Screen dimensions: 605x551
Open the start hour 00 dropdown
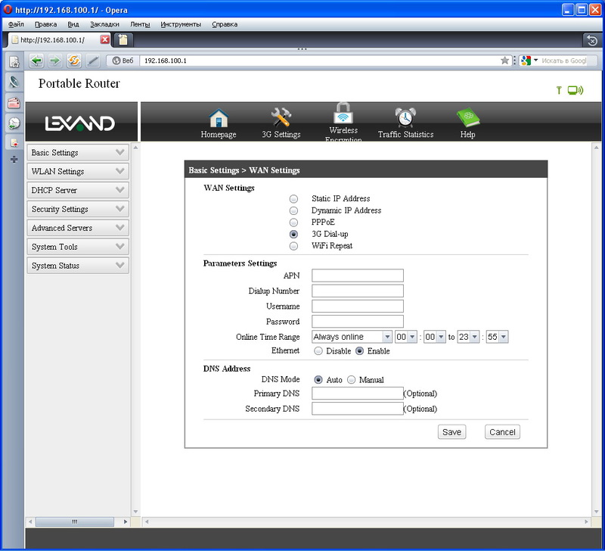406,337
